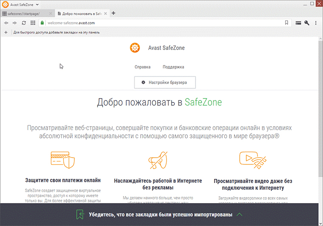Click the green bookmark import icon in banner
The width and height of the screenshot is (323, 226).
pos(80,215)
